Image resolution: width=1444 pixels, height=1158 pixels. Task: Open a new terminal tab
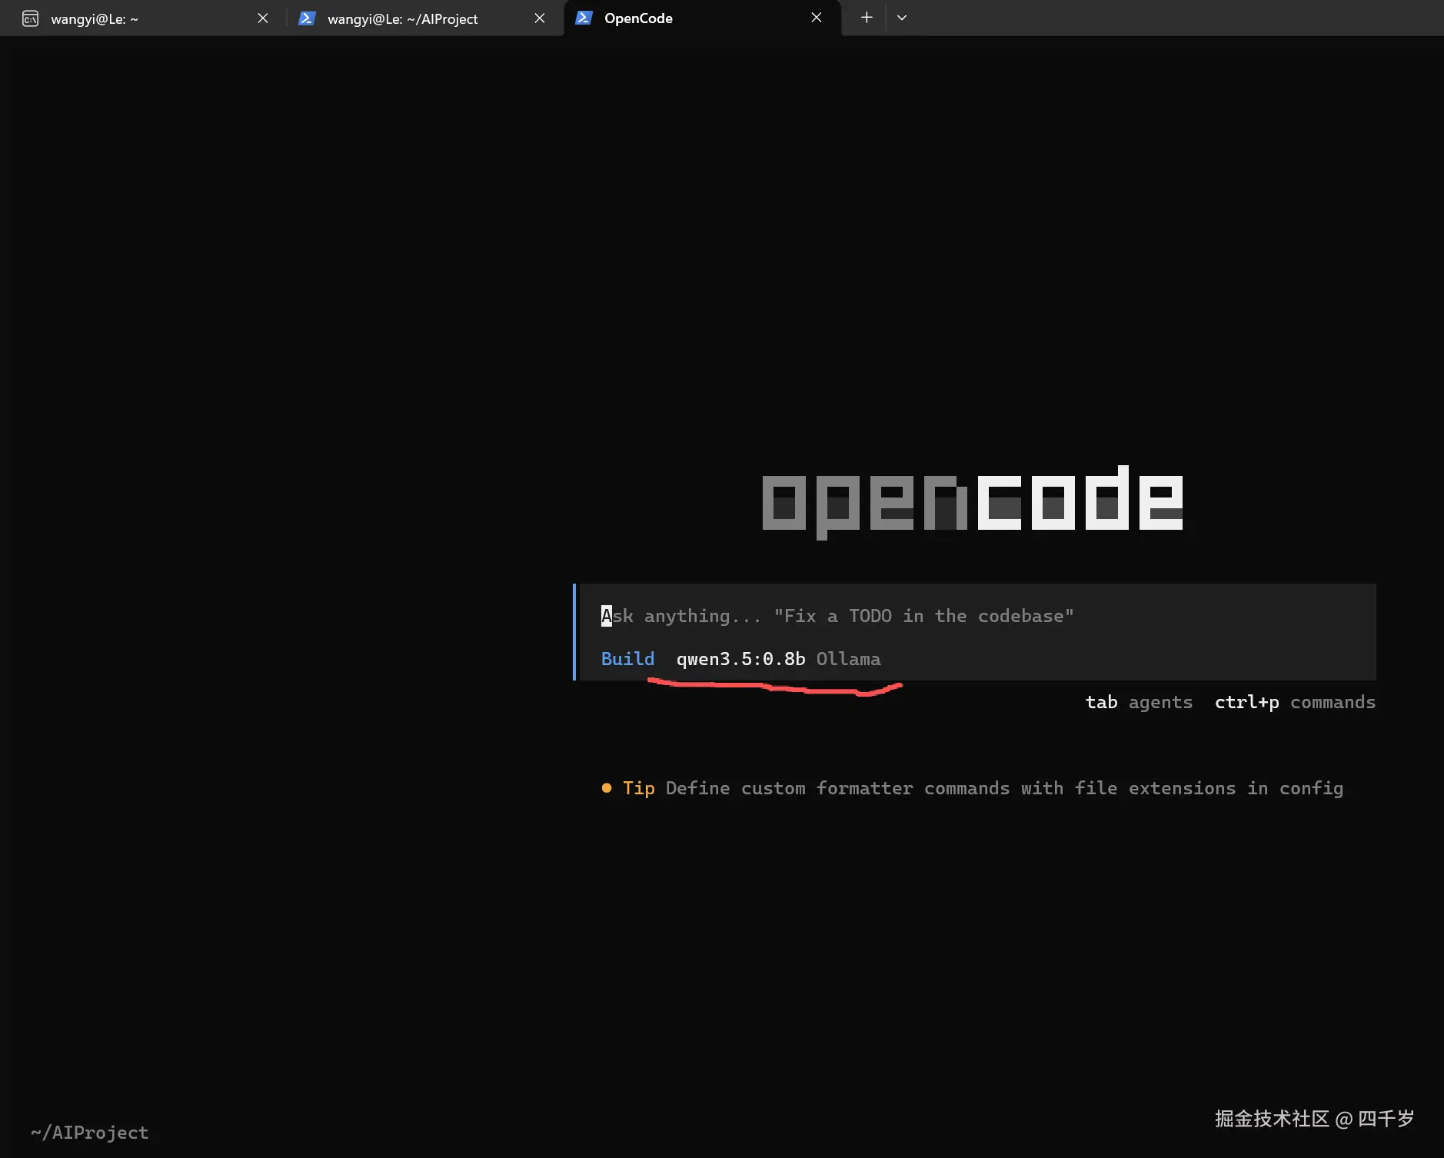click(x=867, y=18)
